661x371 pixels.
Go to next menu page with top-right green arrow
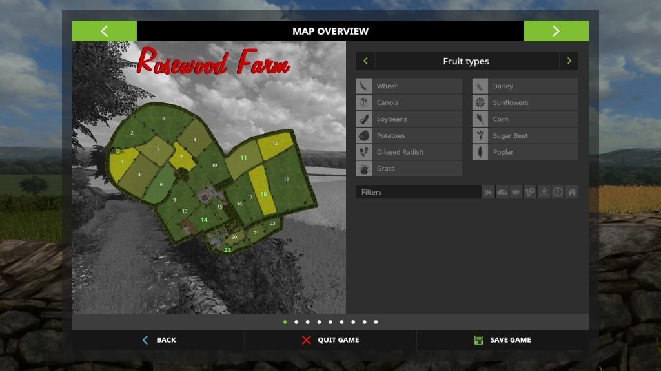click(x=556, y=31)
